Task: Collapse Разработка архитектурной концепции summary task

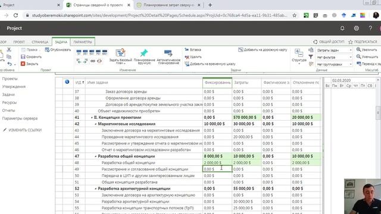Action: coord(96,188)
